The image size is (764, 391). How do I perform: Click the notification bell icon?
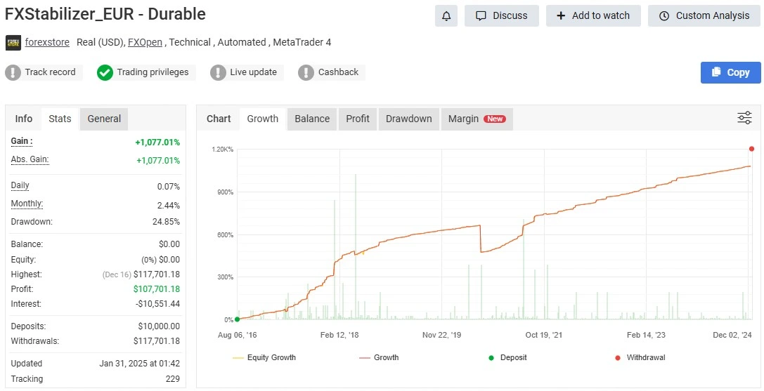click(x=446, y=15)
